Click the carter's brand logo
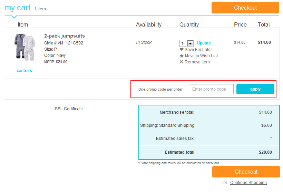Viewport: 283px width, 194px height. click(x=25, y=71)
